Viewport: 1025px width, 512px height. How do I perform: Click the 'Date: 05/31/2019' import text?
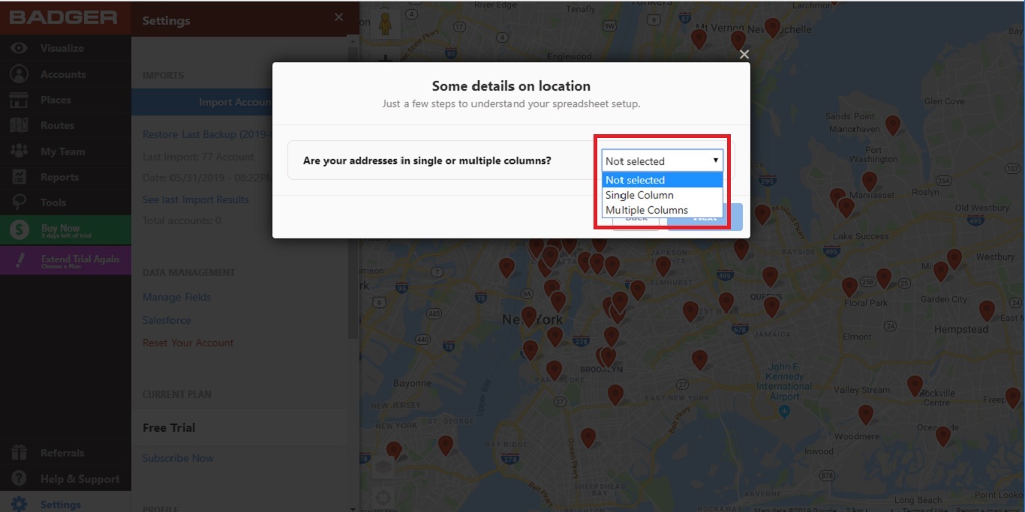(x=207, y=178)
